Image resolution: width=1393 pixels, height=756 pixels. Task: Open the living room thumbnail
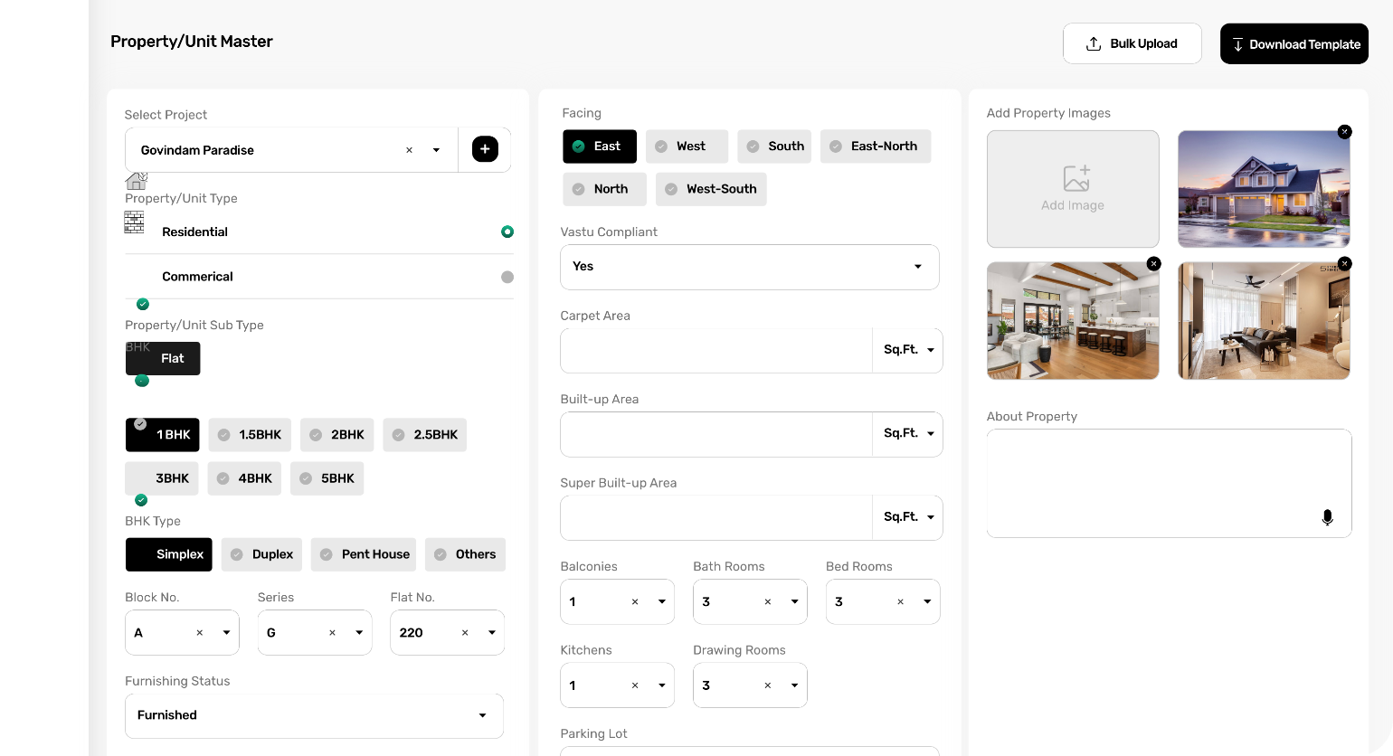tap(1264, 321)
